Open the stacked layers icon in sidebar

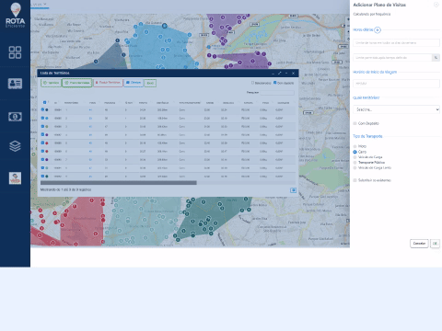[x=15, y=146]
